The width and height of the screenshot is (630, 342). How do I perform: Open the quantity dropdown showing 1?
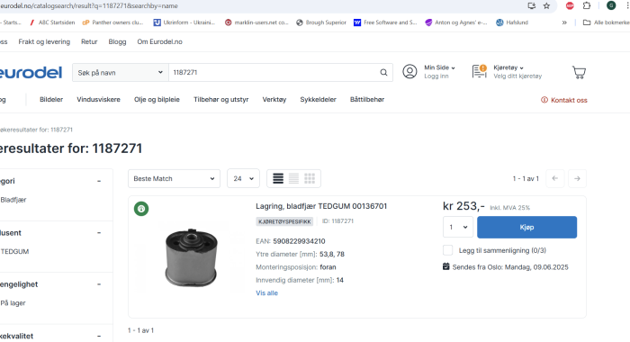click(458, 227)
